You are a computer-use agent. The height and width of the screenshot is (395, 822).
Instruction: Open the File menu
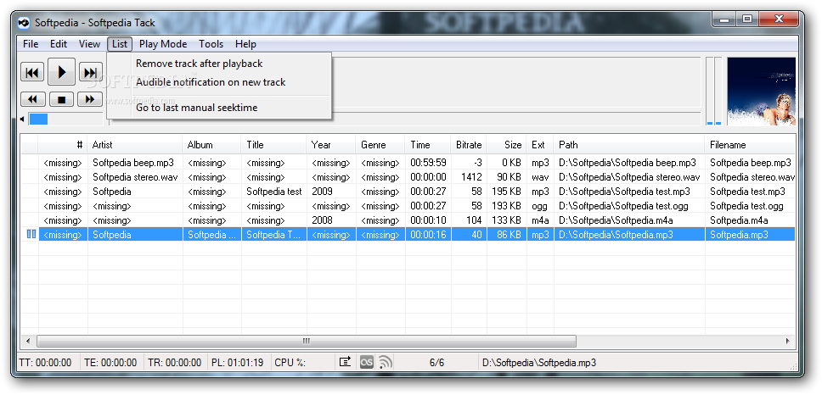[x=31, y=44]
